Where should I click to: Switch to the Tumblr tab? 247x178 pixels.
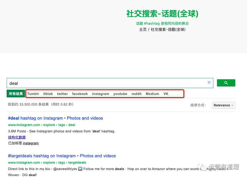pos(33,94)
